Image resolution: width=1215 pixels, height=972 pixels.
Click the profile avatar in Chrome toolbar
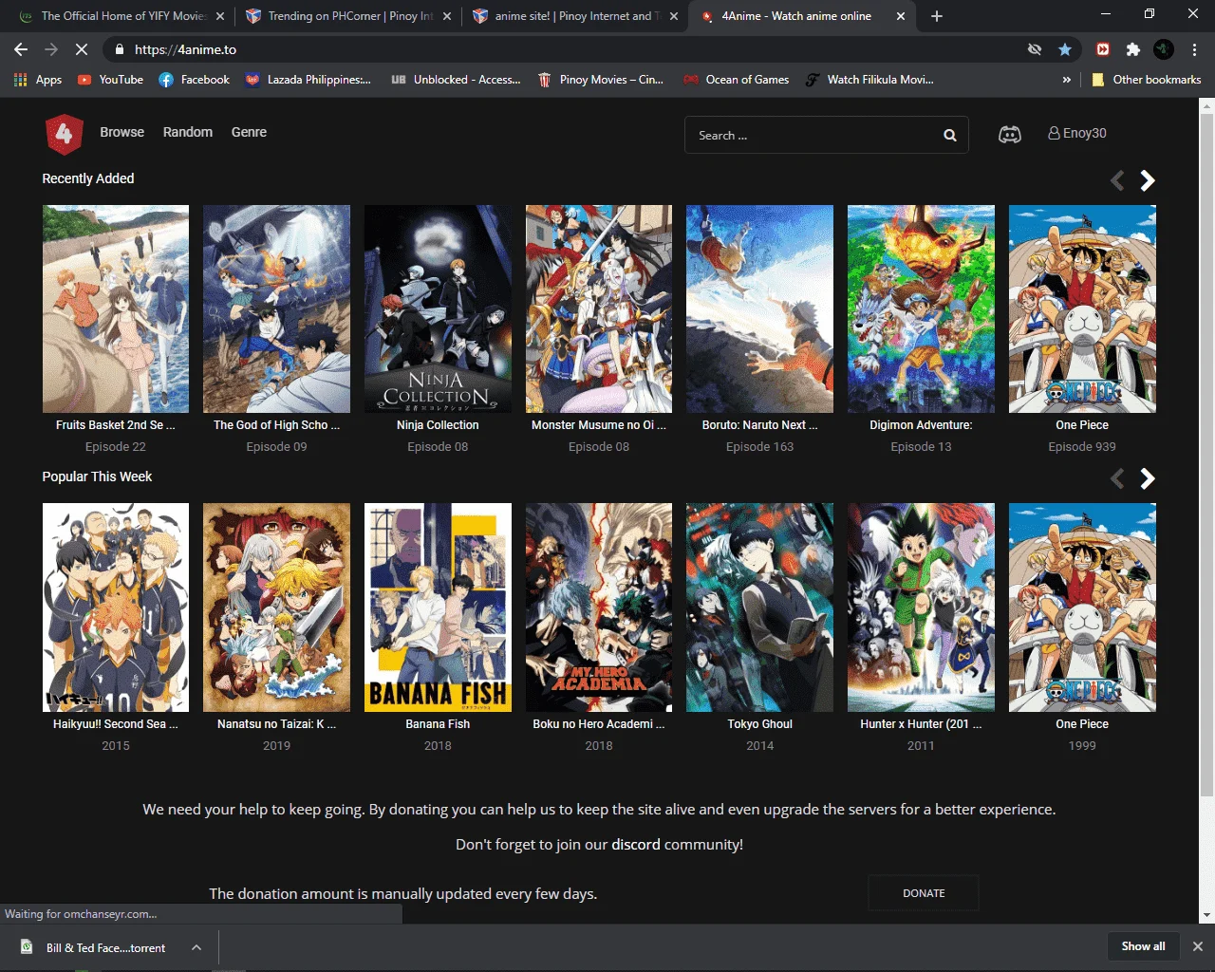point(1164,49)
